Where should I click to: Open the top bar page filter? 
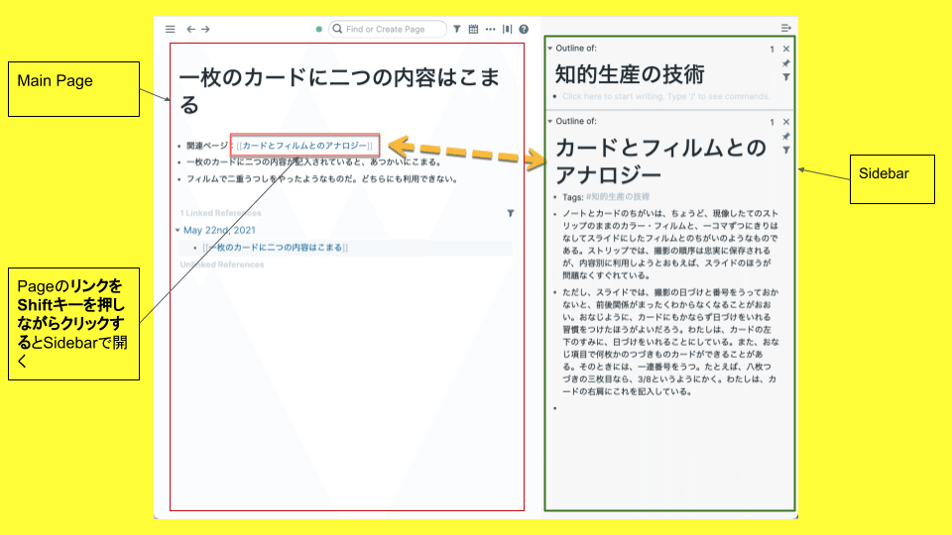click(x=456, y=29)
